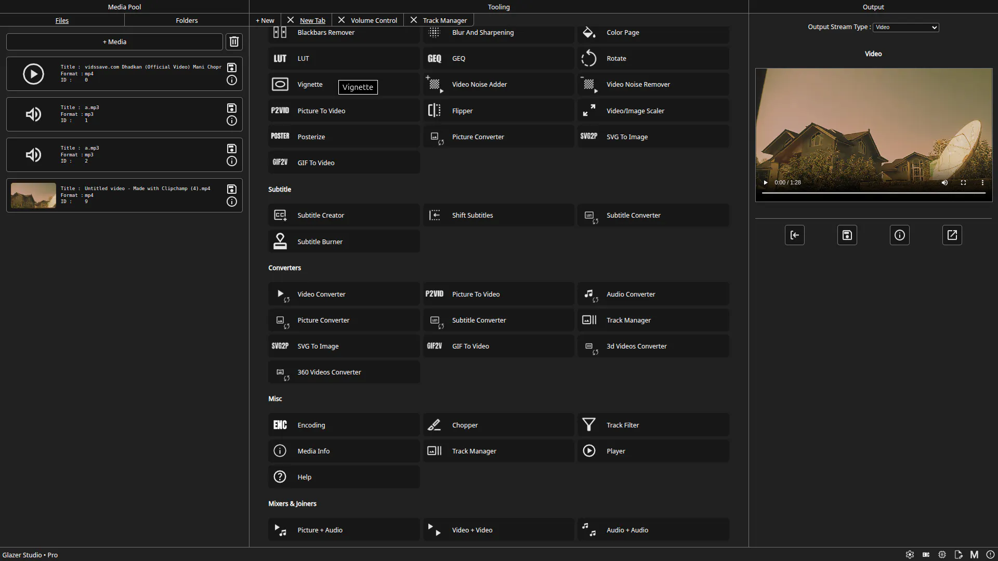This screenshot has height=561, width=998.
Task: Open the processor chip icon in status bar
Action: tap(942, 555)
